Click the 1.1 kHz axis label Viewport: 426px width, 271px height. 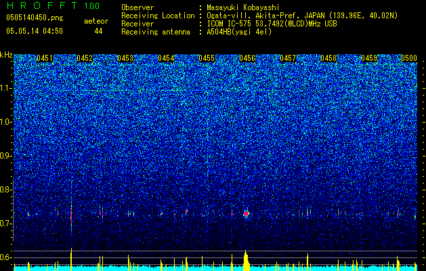tap(6, 88)
